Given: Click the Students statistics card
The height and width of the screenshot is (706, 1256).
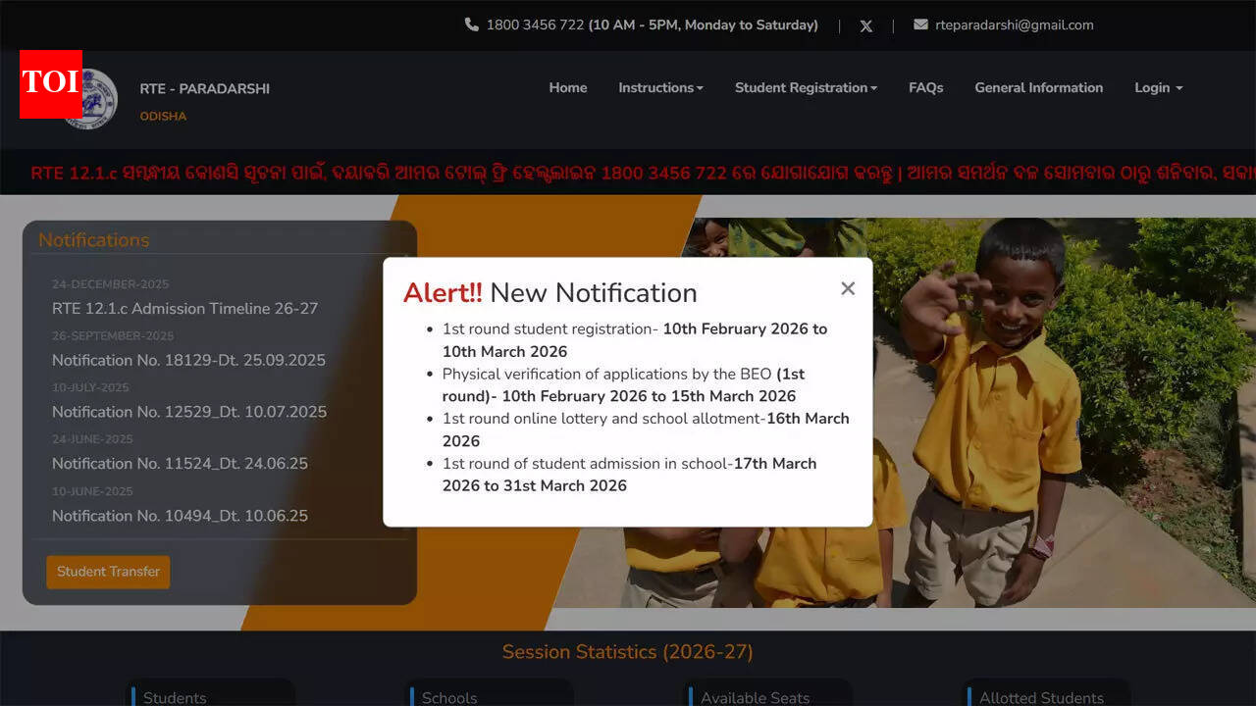Looking at the screenshot, I should click(212, 694).
